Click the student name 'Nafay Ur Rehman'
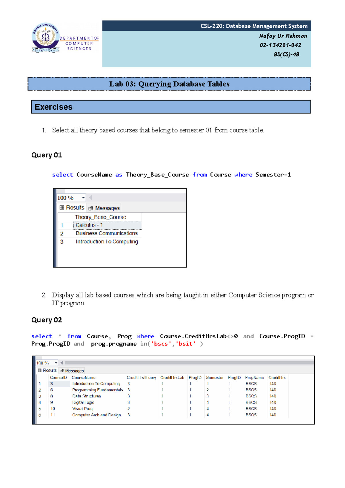The height and width of the screenshot is (488, 345). [x=283, y=36]
